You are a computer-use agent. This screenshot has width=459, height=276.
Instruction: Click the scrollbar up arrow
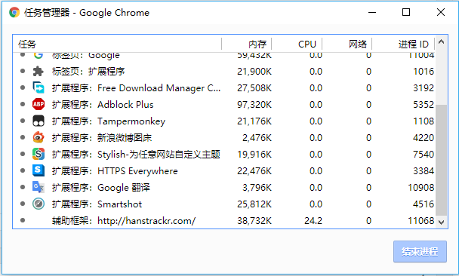[x=441, y=42]
